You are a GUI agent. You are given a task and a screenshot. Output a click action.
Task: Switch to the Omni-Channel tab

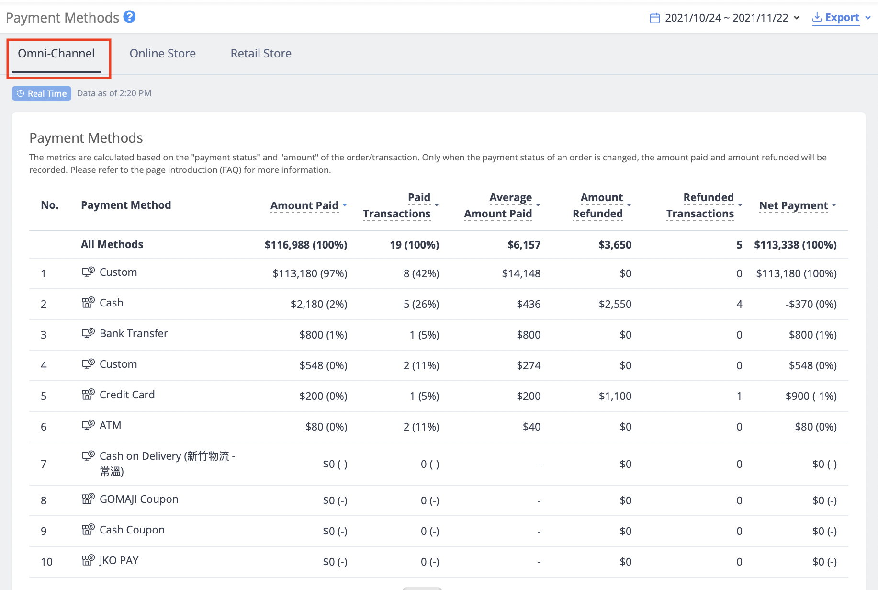tap(56, 54)
